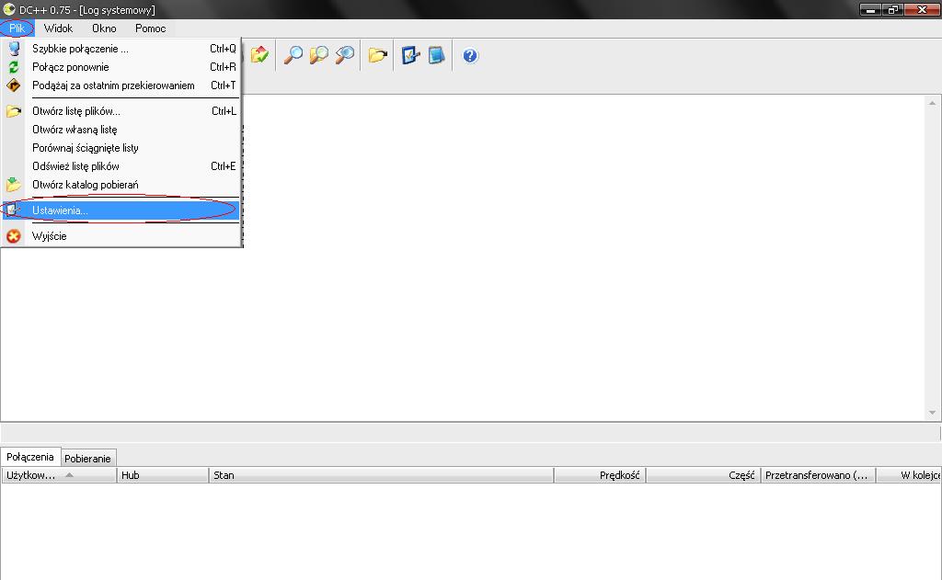Click the Finished Uploads toolbar icon

(x=259, y=55)
